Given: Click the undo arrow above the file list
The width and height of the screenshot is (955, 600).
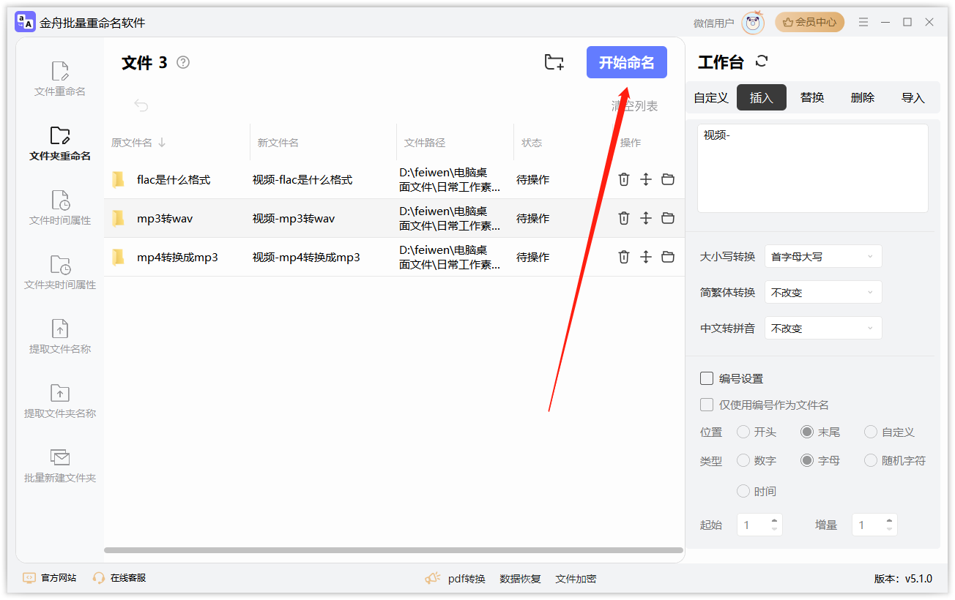Looking at the screenshot, I should (140, 105).
